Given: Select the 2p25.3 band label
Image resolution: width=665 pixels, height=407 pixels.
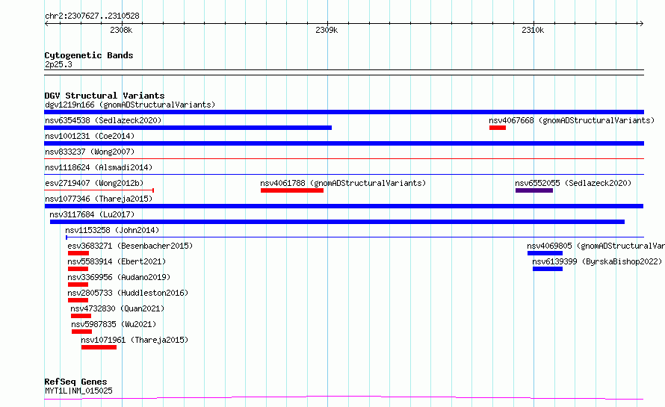Looking at the screenshot, I should pos(58,64).
